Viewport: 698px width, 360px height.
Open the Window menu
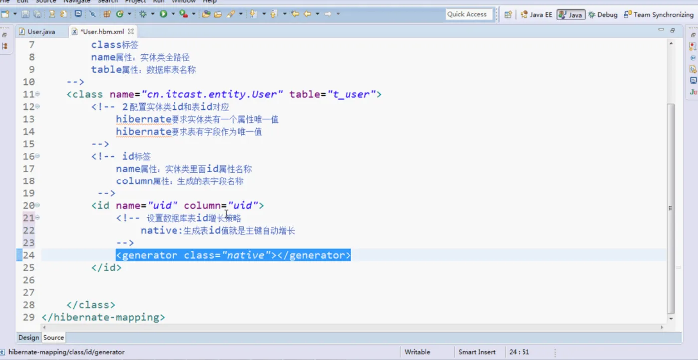[183, 2]
